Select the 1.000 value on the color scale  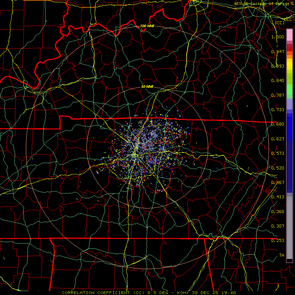(x=278, y=37)
